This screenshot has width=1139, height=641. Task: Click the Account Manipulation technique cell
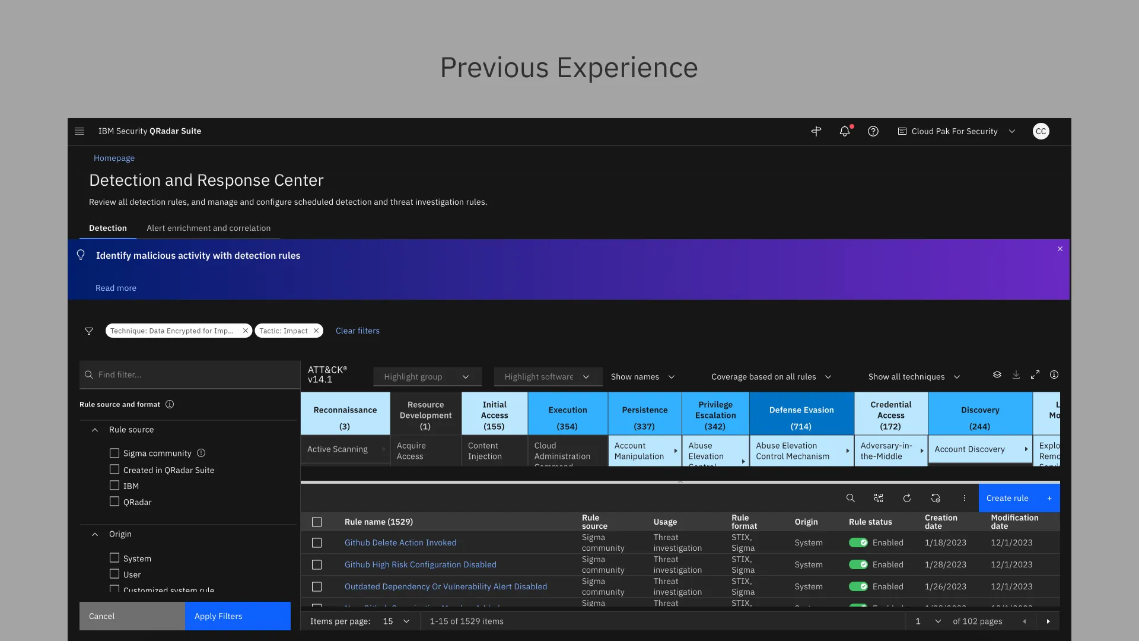point(645,451)
